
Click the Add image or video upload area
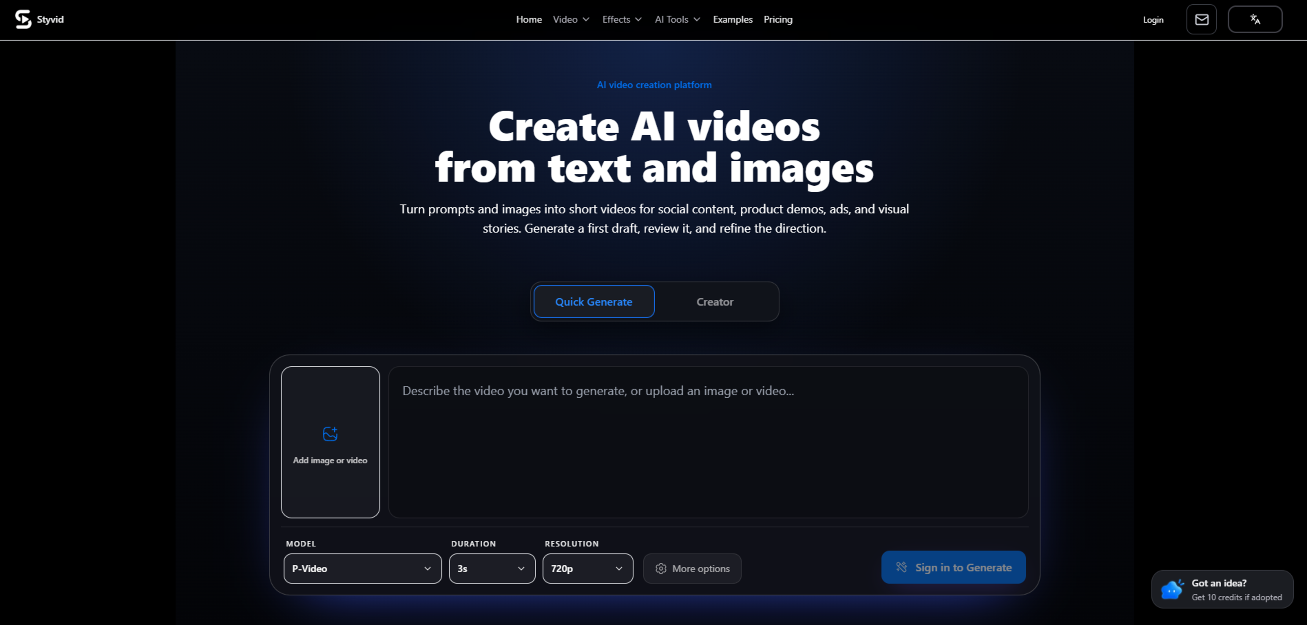(x=330, y=442)
